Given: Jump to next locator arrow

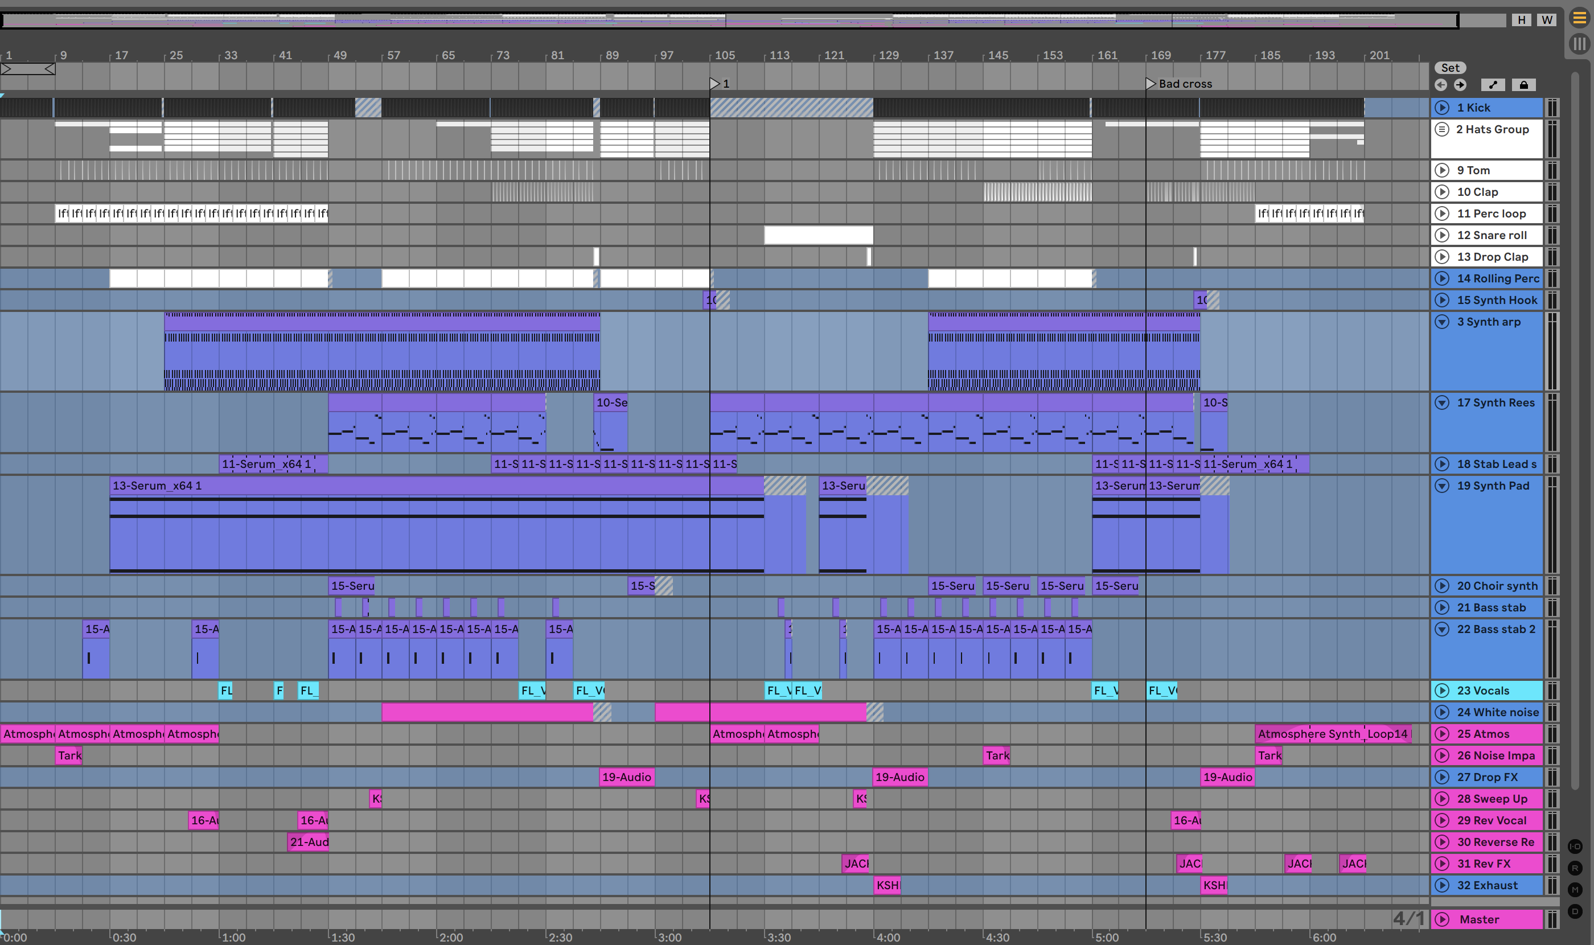Looking at the screenshot, I should (1460, 85).
